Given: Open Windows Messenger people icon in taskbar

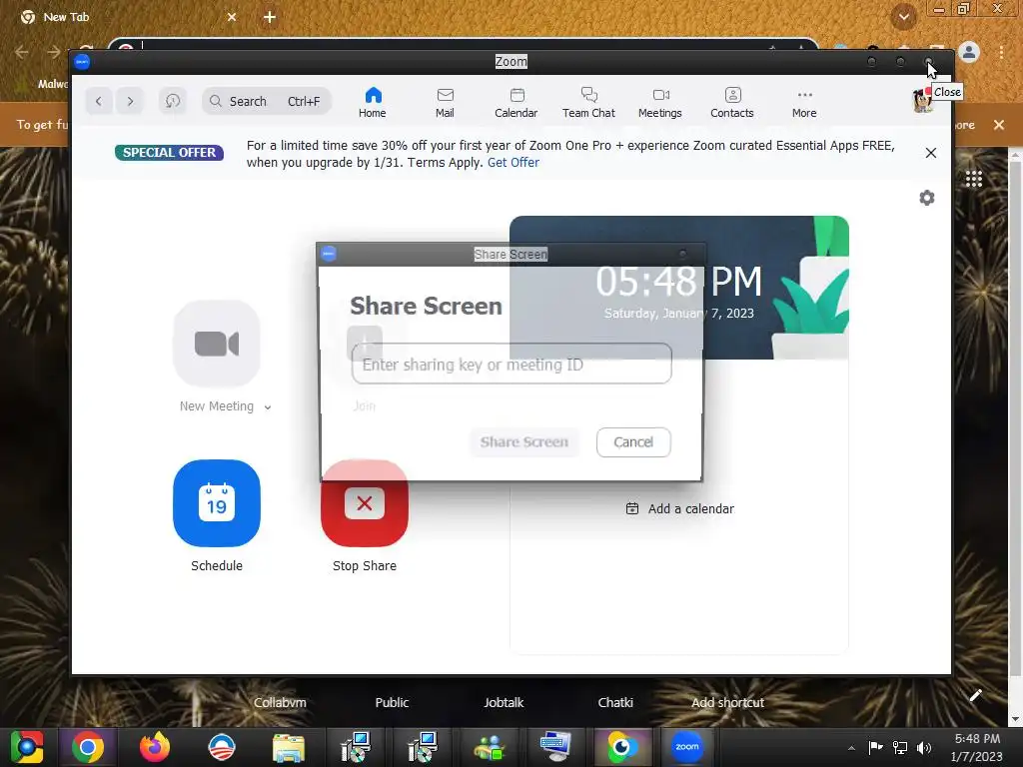Looking at the screenshot, I should [x=489, y=747].
